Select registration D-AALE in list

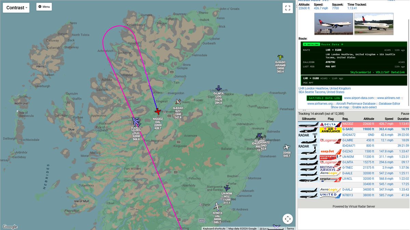[x=347, y=173]
